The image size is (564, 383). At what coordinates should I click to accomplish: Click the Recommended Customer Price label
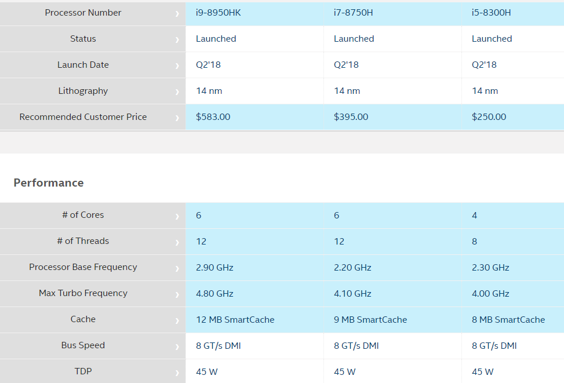pyautogui.click(x=83, y=117)
